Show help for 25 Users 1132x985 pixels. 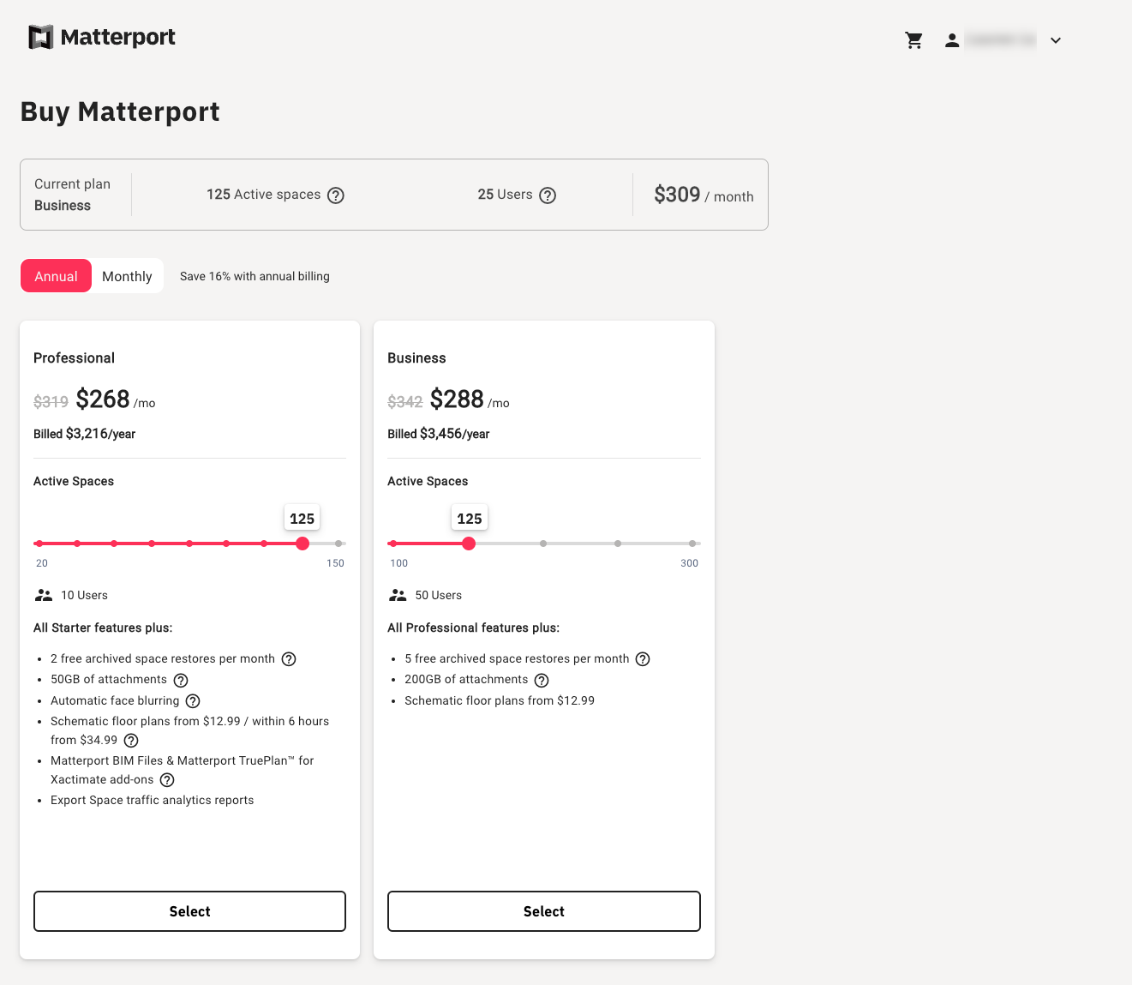[548, 195]
